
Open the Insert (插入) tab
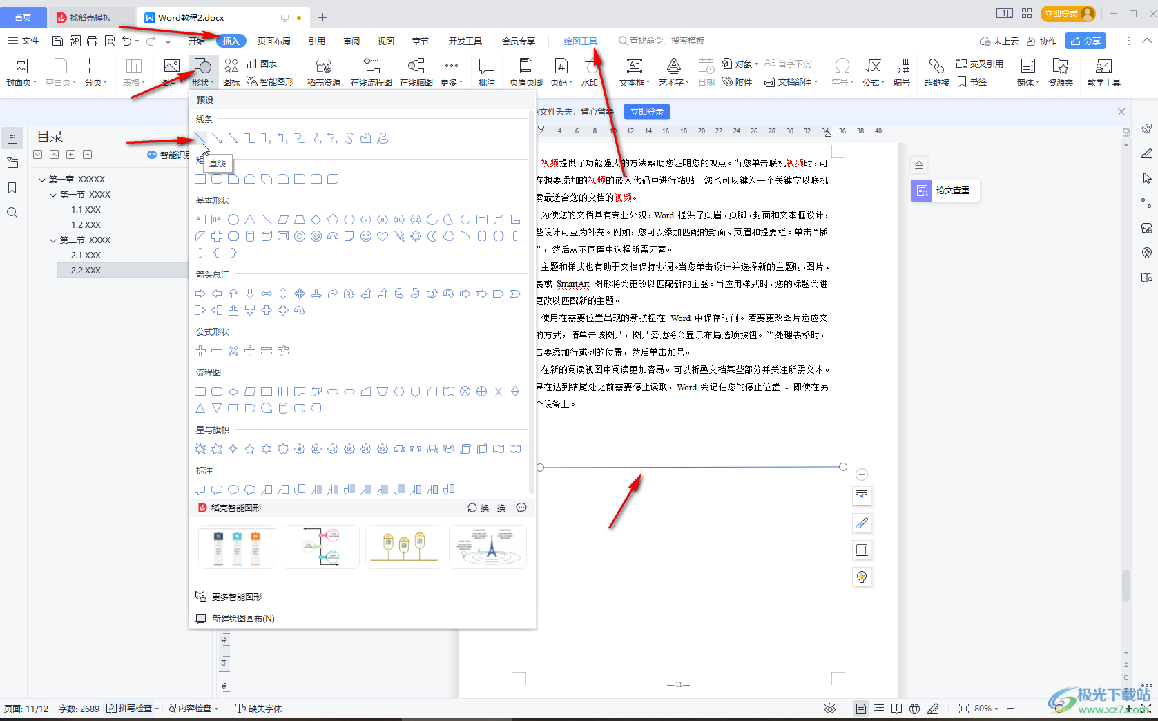(x=231, y=41)
